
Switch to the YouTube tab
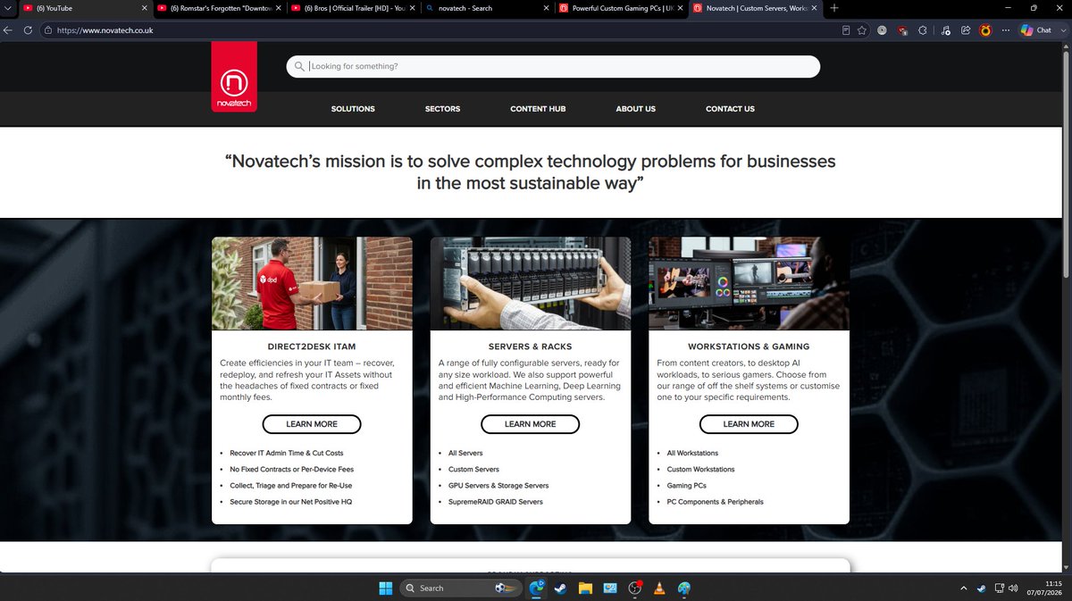(x=84, y=8)
